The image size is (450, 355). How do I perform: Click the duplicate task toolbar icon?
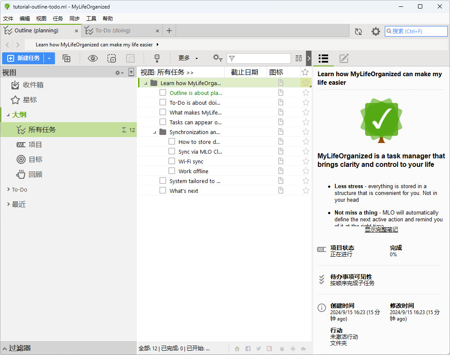[66, 58]
